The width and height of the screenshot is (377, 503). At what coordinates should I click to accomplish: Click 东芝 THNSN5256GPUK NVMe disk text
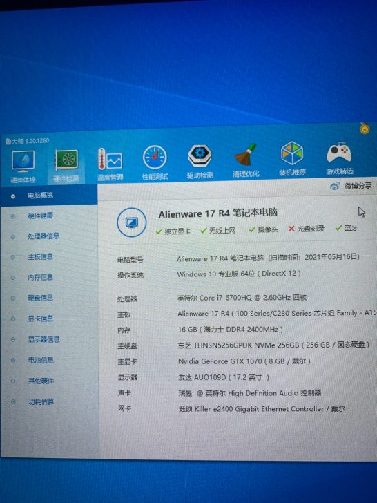click(x=273, y=345)
